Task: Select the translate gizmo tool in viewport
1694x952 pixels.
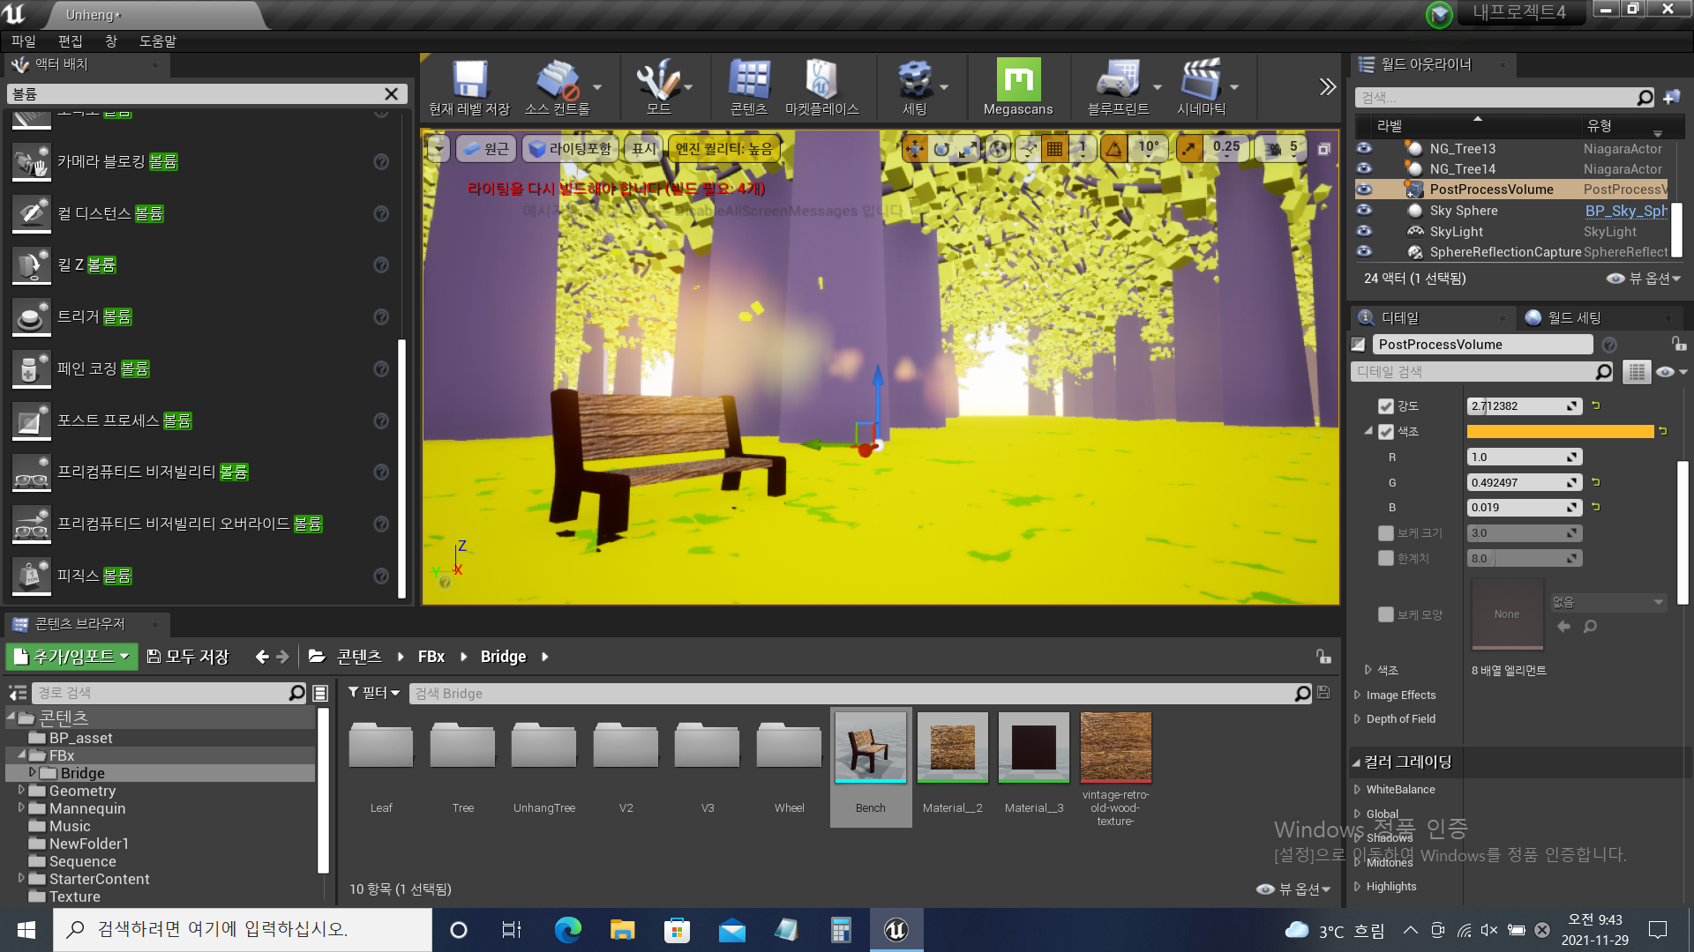Action: [914, 149]
